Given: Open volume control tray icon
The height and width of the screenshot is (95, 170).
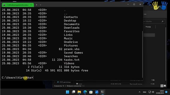Looking at the screenshot, I should click(153, 92).
